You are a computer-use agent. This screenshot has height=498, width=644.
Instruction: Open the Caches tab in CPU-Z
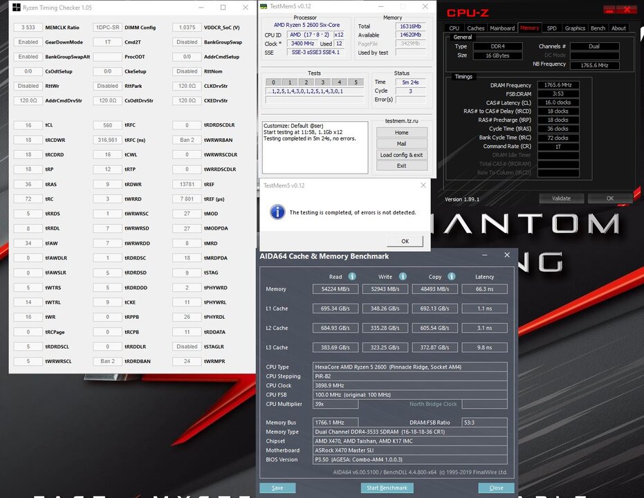coord(475,28)
